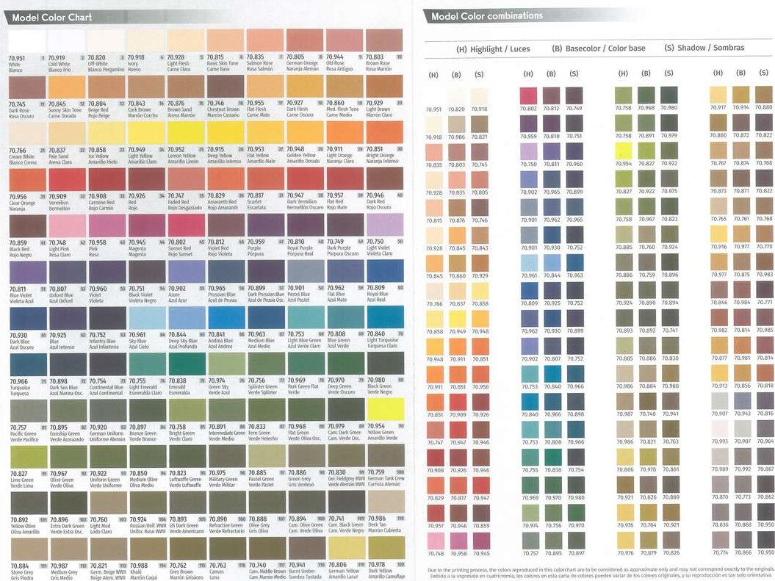Image resolution: width=775 pixels, height=581 pixels.
Task: Choose the 70.750 Light Violet chart swatch
Action: click(x=384, y=225)
